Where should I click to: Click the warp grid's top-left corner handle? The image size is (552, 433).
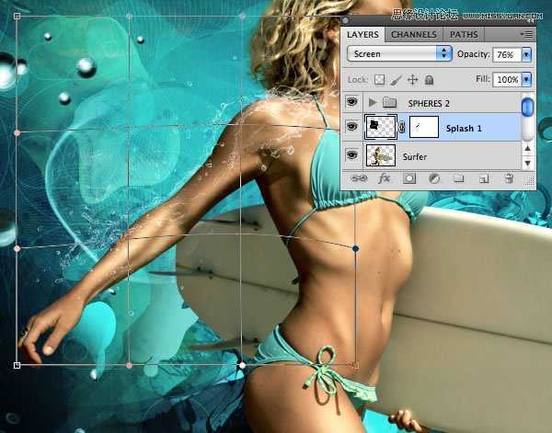point(17,17)
